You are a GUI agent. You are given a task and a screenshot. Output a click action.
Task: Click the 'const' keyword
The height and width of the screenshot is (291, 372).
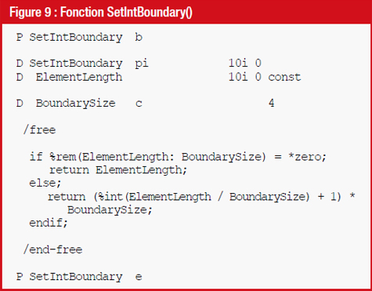point(284,77)
